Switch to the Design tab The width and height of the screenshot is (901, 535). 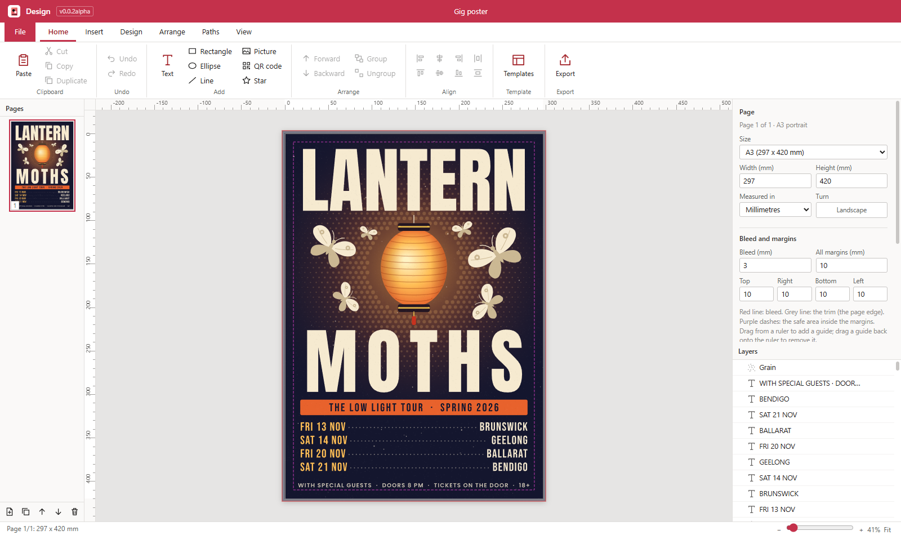(x=131, y=32)
